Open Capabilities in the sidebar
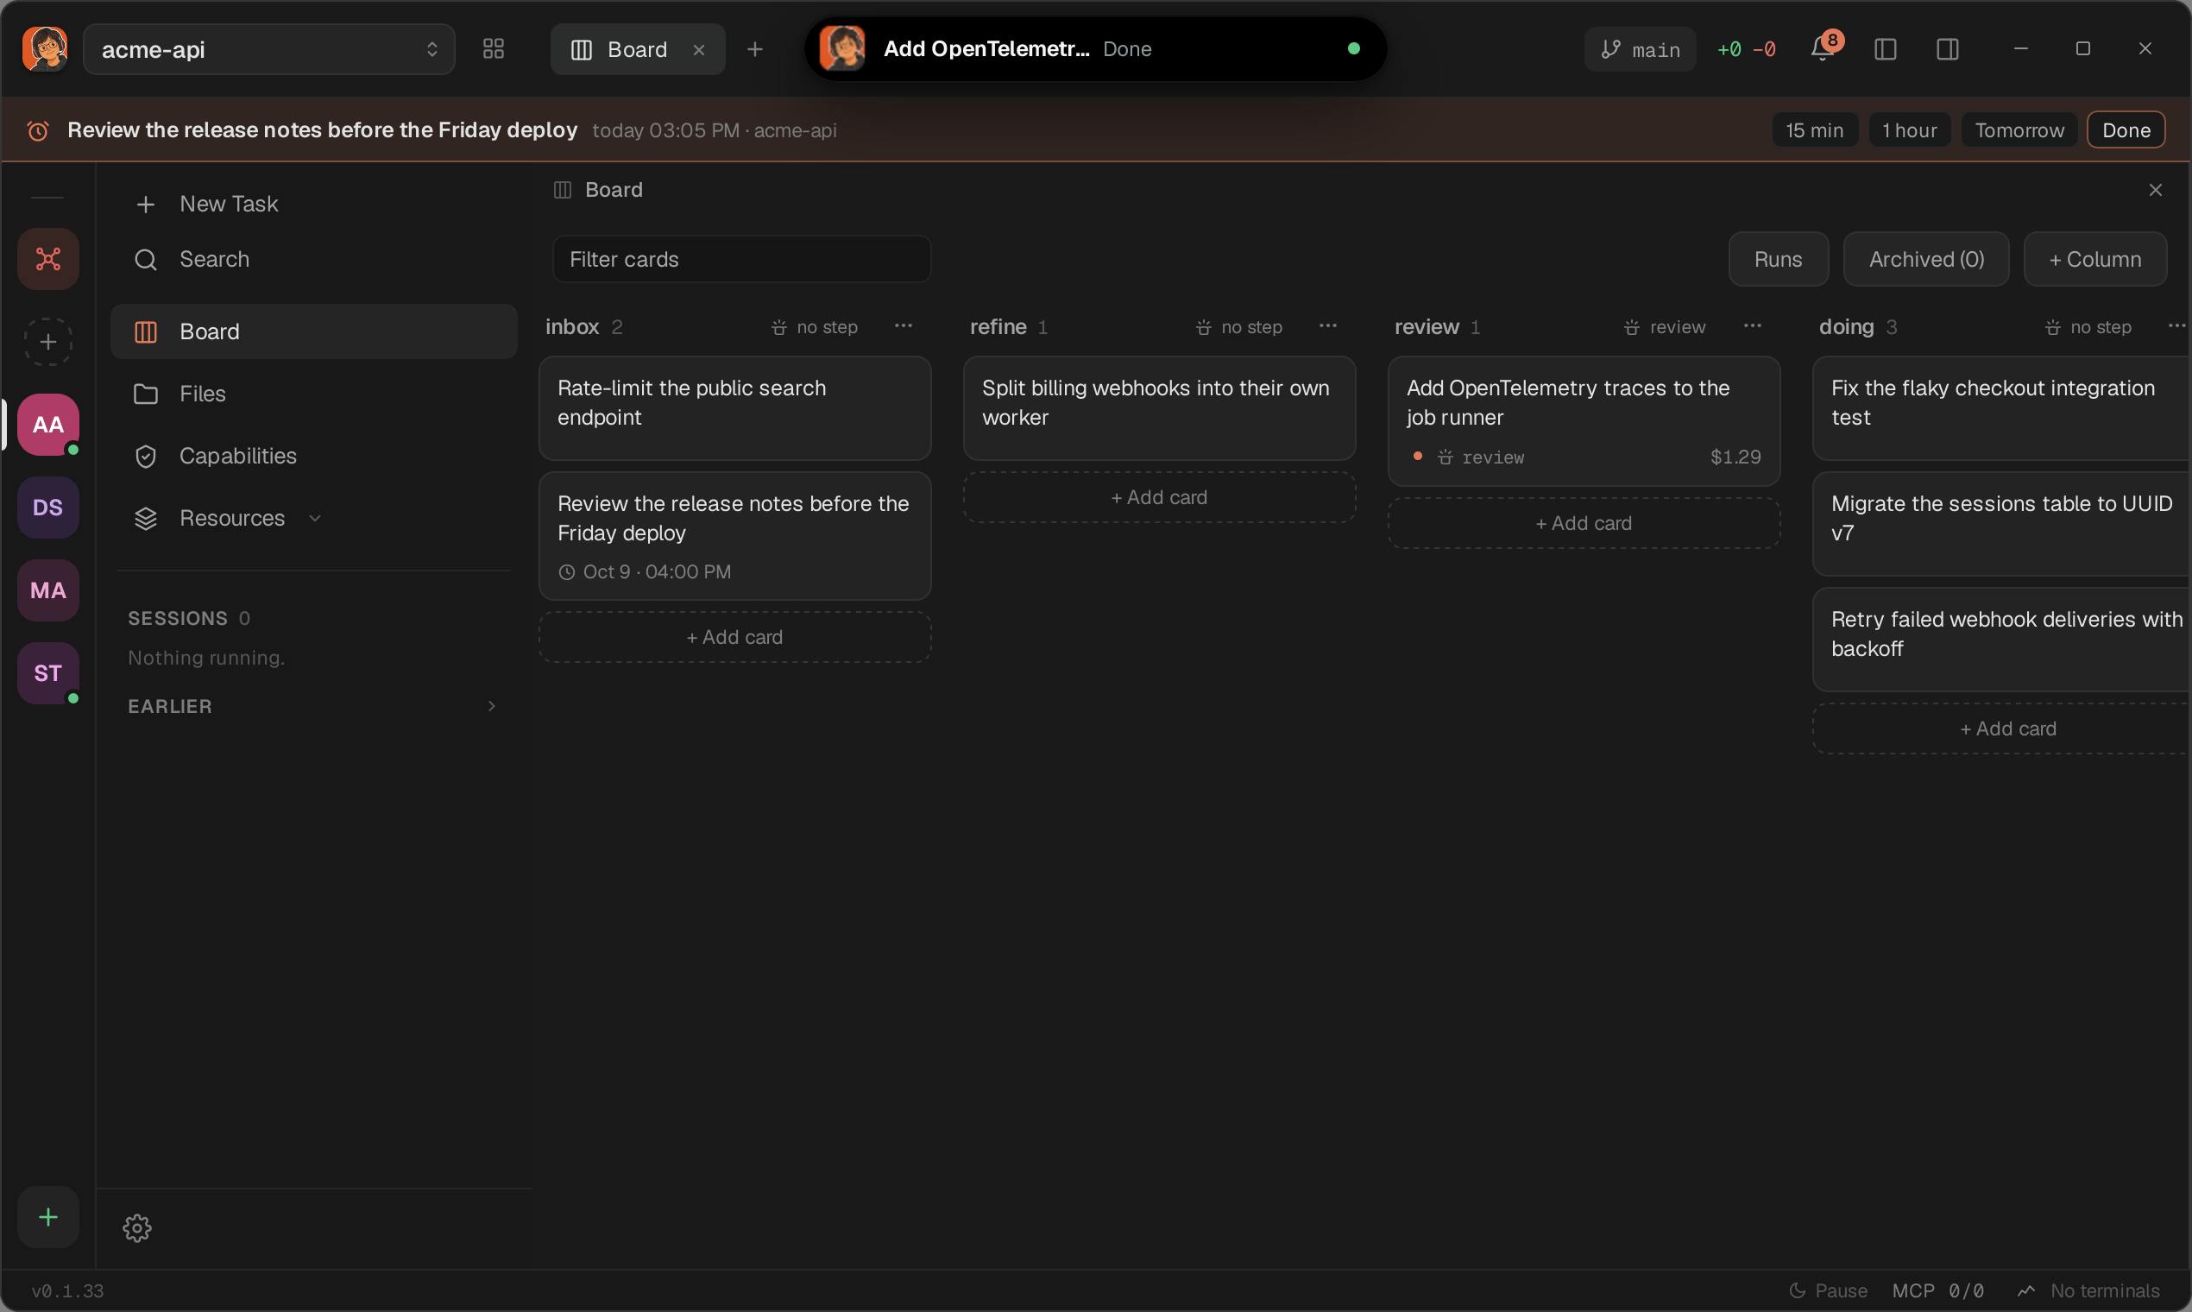2192x1312 pixels. tap(314, 455)
